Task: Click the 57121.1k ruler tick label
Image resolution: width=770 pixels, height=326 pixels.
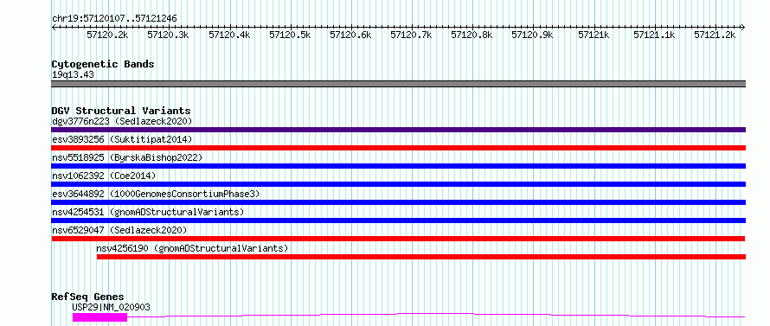Action: tap(654, 35)
